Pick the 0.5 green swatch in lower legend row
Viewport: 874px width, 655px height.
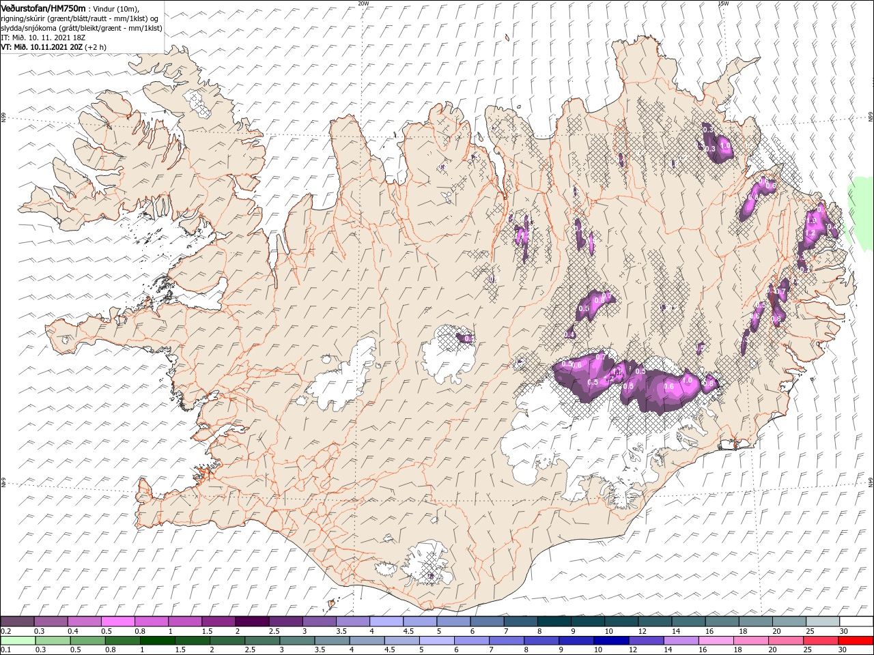coord(87,641)
